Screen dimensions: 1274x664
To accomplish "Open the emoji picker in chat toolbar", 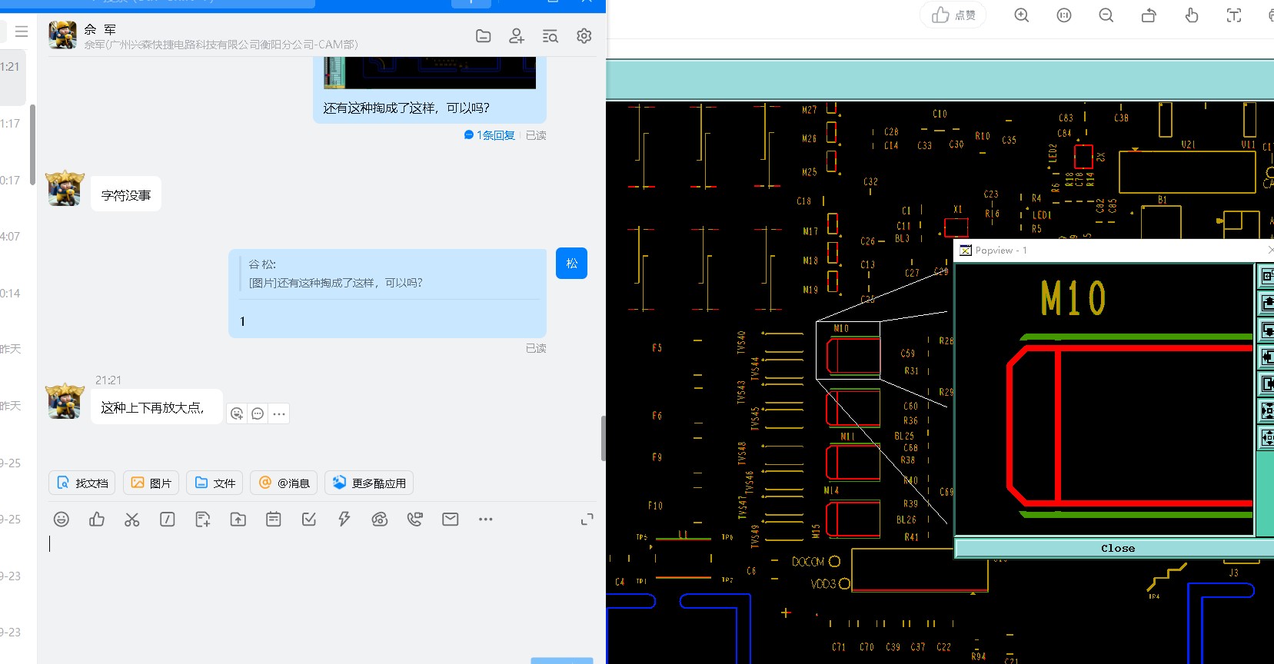I will click(x=62, y=520).
